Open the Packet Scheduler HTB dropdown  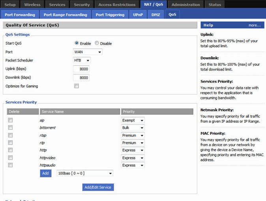(x=82, y=60)
